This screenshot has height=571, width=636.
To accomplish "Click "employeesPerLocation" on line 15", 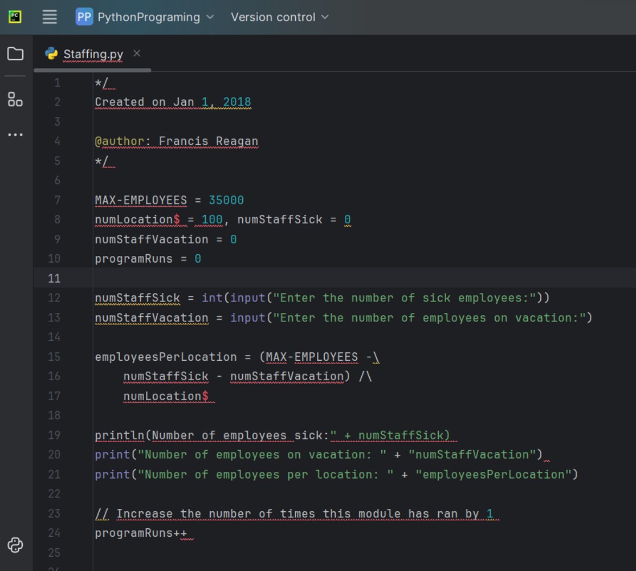I will (x=165, y=357).
